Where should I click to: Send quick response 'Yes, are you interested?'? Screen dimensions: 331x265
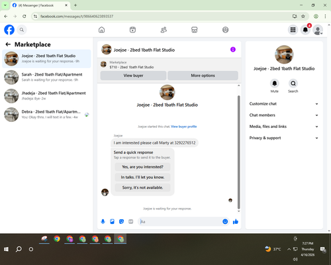pos(142,167)
